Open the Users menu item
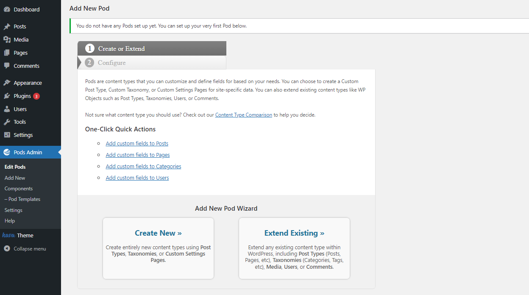Viewport: 529px width, 295px height. point(31,109)
